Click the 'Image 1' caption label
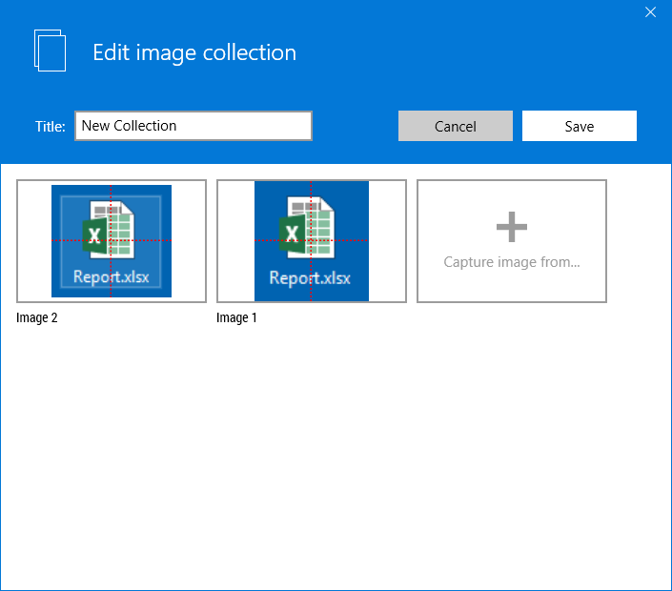The height and width of the screenshot is (591, 672). (x=237, y=318)
